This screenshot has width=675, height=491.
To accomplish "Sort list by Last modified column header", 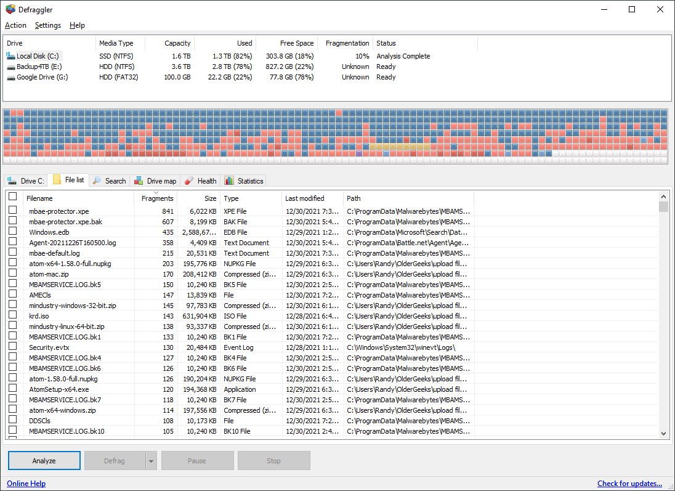I will tap(312, 198).
